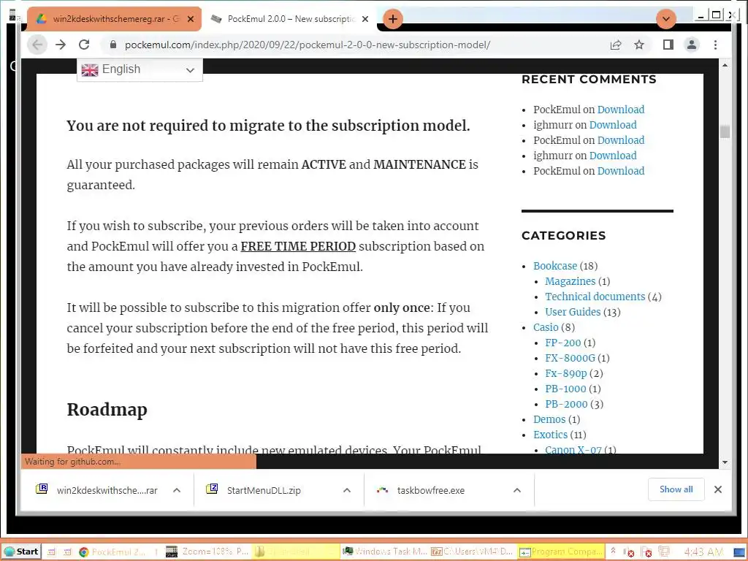Click the vertical scrollbar thumb

point(725,131)
